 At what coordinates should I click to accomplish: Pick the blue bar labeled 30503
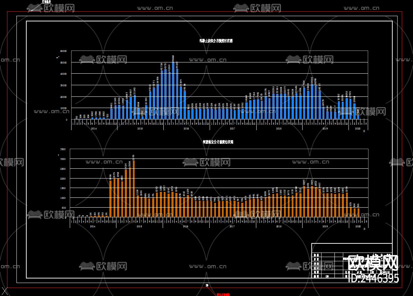tap(312, 102)
